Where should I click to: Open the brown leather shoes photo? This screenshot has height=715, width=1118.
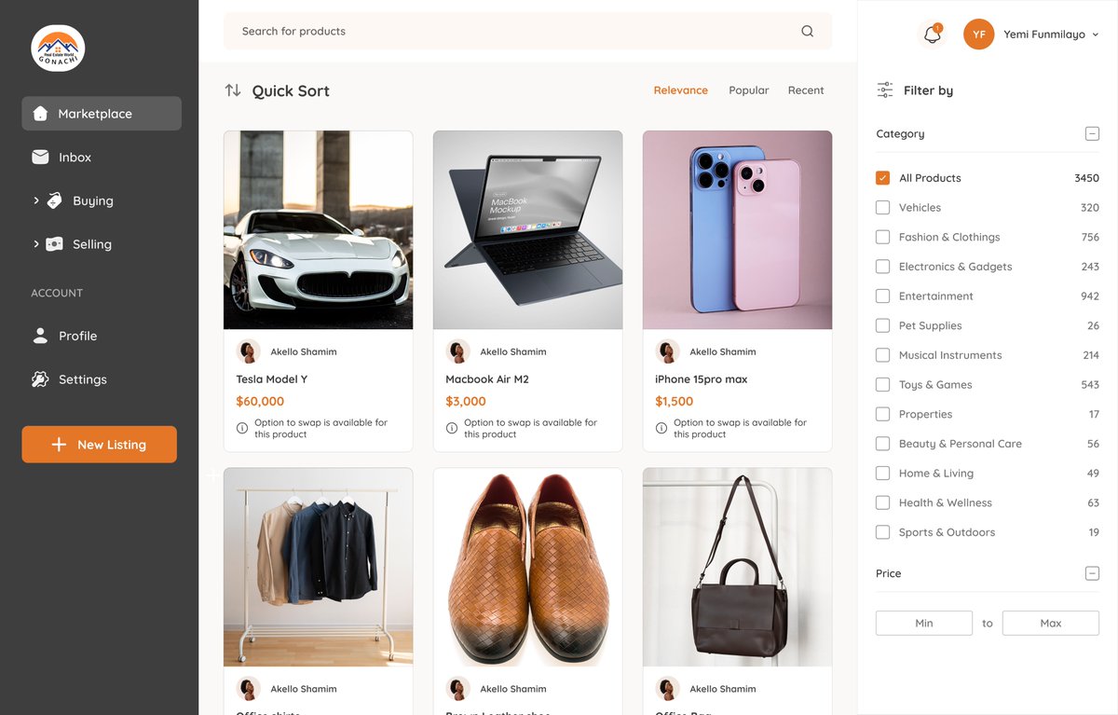coord(528,567)
